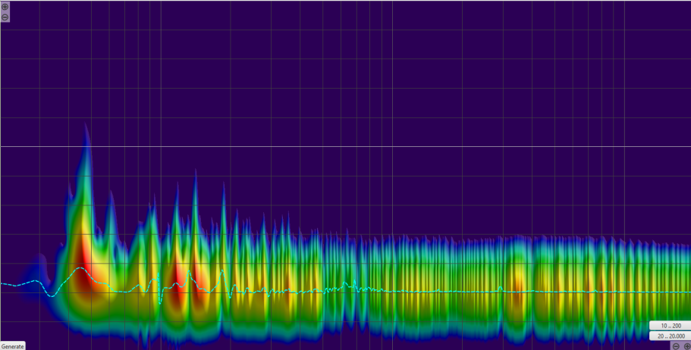The width and height of the screenshot is (691, 350).
Task: Click the tip of the tallest spectrogram peak
Action: [86, 126]
